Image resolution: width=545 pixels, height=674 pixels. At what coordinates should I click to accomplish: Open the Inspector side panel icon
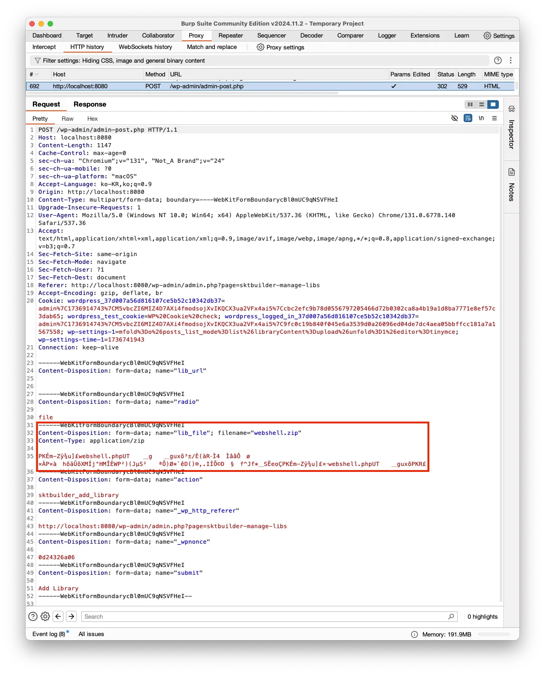pyautogui.click(x=512, y=109)
